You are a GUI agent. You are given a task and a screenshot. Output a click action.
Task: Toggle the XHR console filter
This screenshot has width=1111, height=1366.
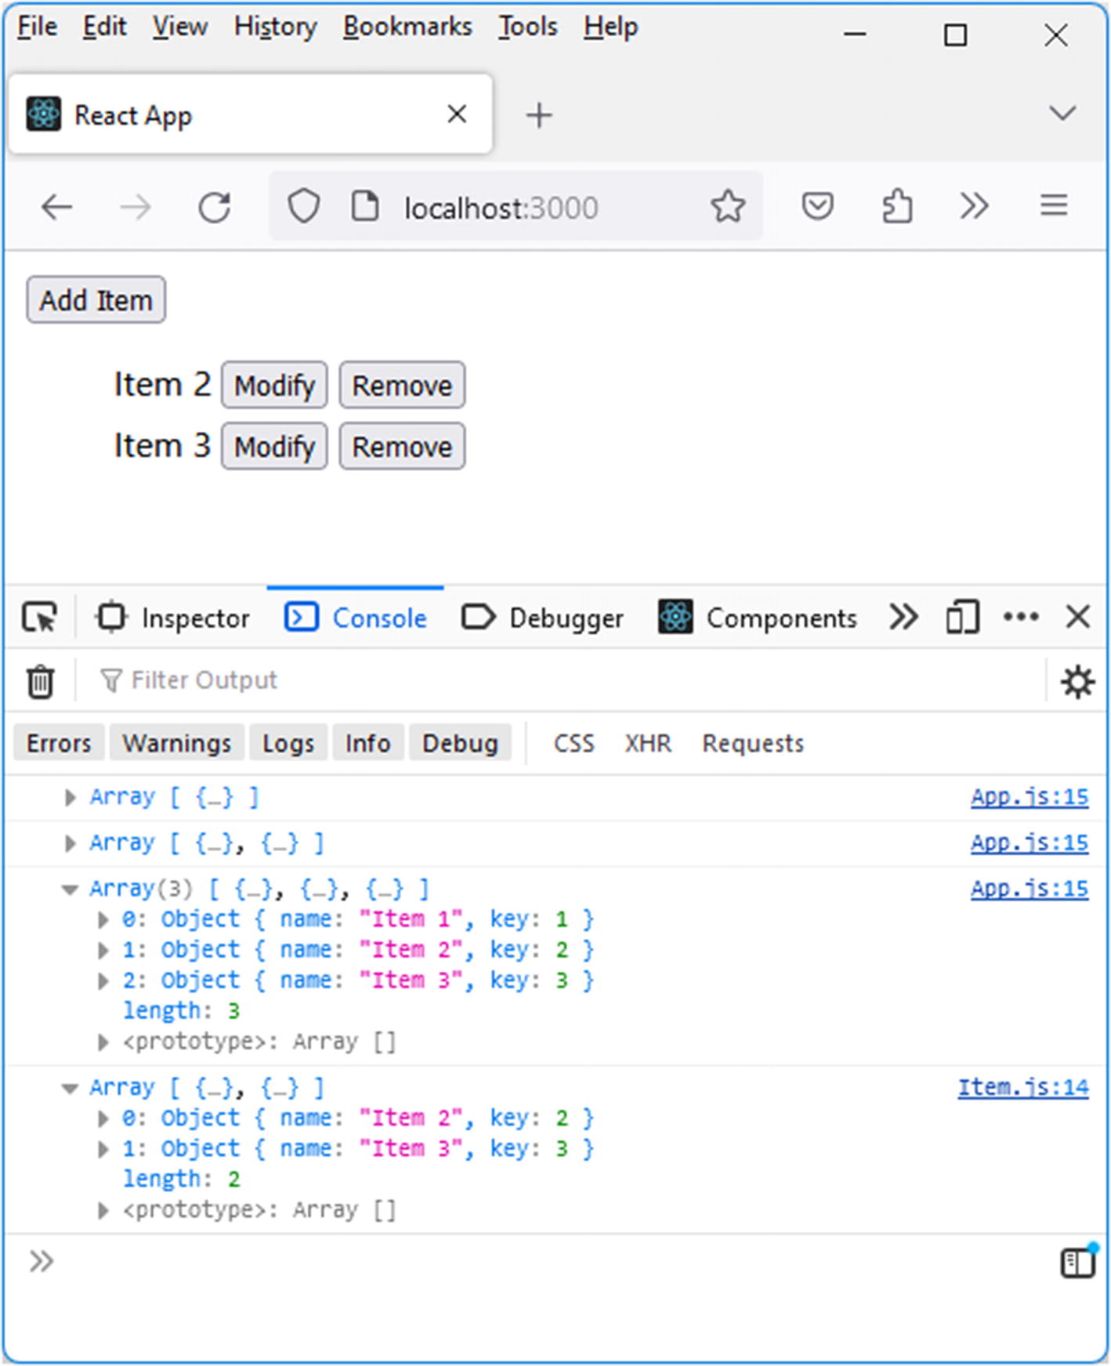click(x=648, y=743)
